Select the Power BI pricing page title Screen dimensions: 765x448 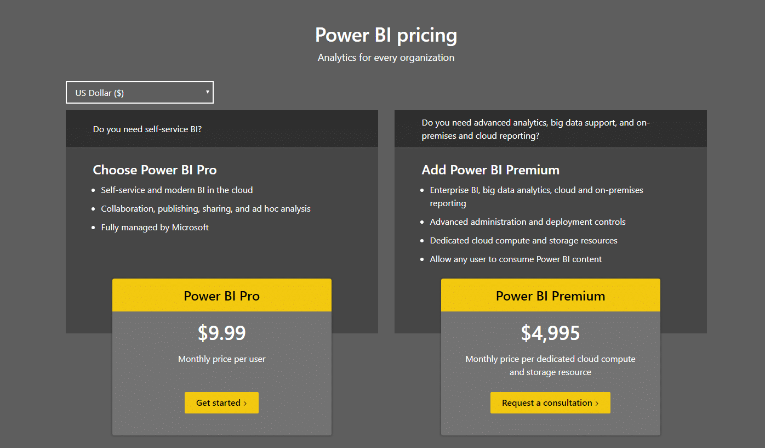pyautogui.click(x=386, y=35)
